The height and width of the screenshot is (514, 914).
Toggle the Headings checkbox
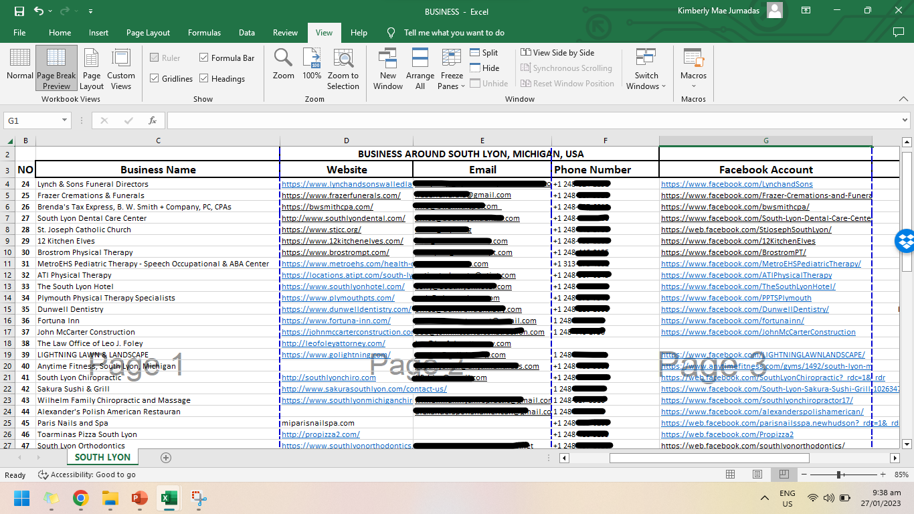222,79
